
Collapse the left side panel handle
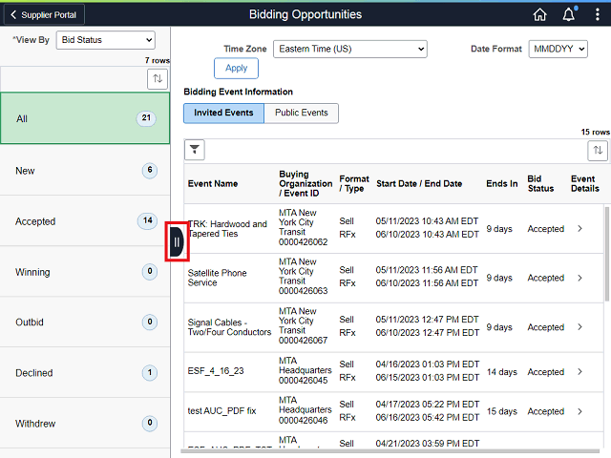[177, 241]
